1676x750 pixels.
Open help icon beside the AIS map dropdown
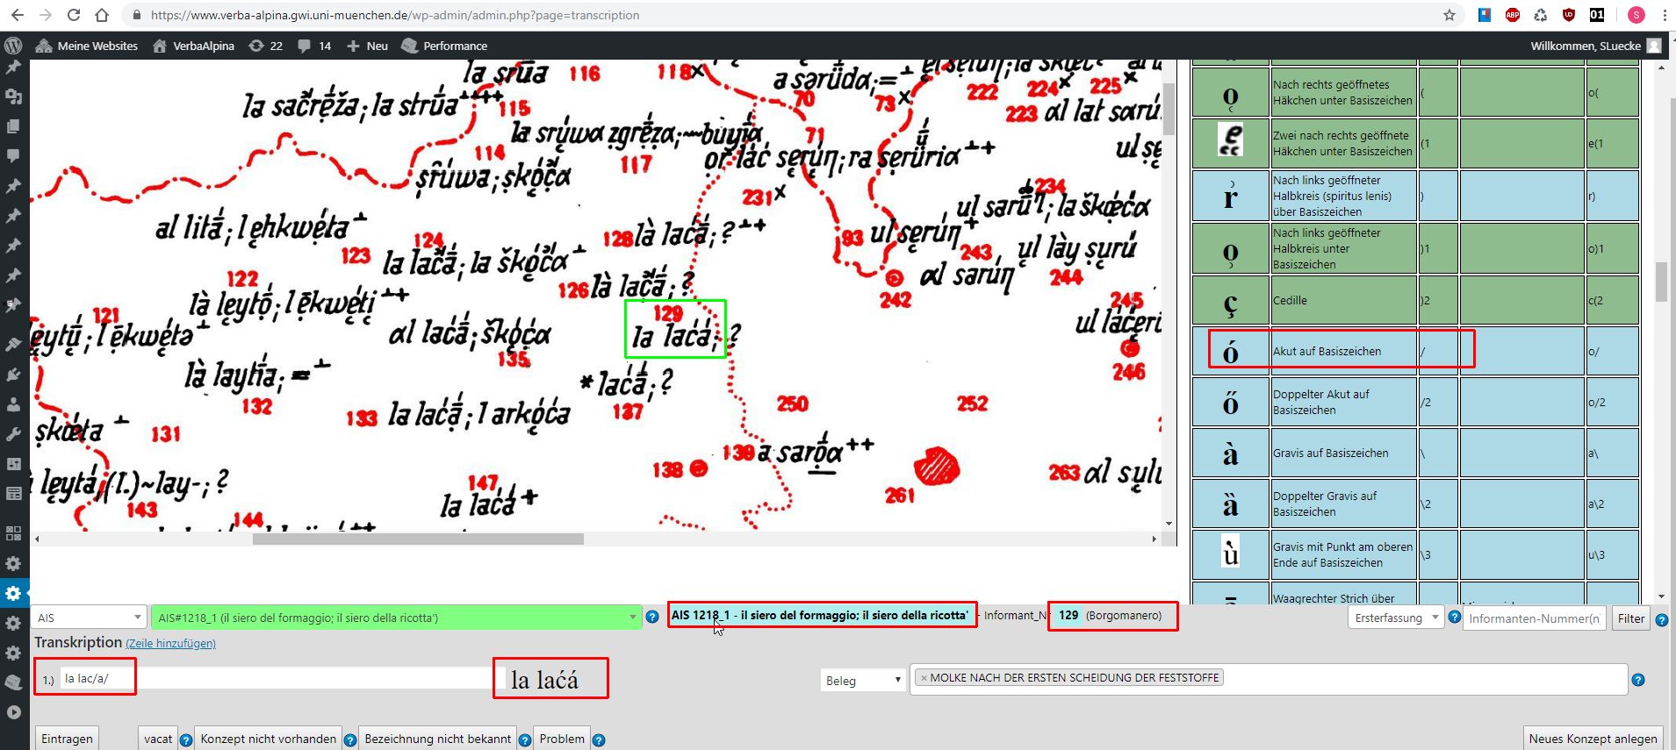652,618
